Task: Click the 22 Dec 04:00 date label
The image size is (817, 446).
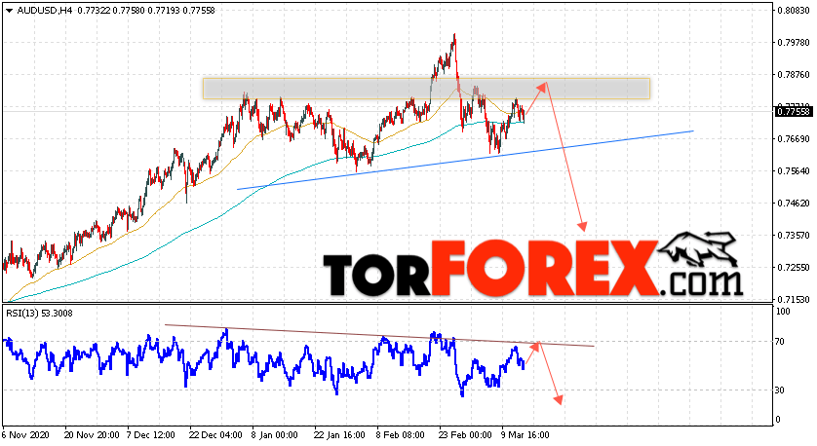Action: 215,435
